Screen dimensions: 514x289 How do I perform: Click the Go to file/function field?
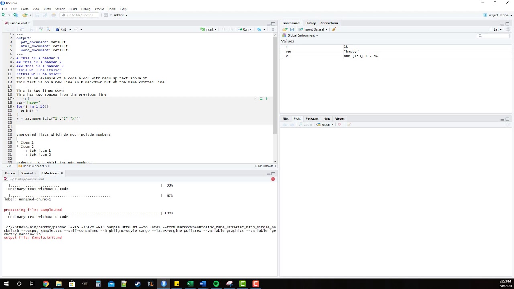tap(80, 15)
